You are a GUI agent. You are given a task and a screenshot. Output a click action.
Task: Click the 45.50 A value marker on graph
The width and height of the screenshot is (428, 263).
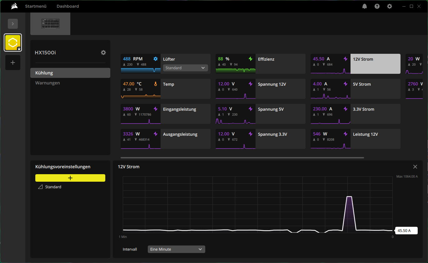pyautogui.click(x=406, y=231)
